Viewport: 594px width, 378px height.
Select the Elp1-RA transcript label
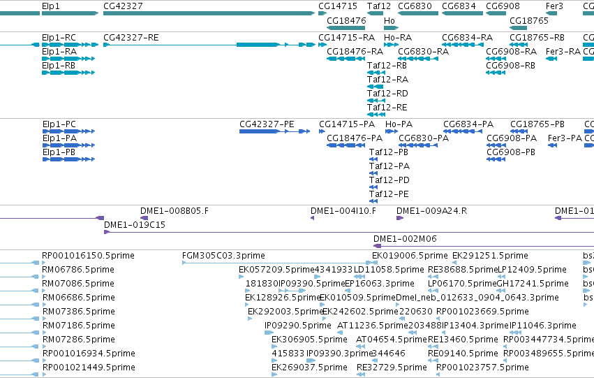59,52
